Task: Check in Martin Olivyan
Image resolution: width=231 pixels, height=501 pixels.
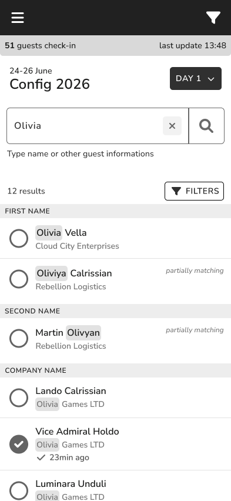Action: click(x=19, y=338)
